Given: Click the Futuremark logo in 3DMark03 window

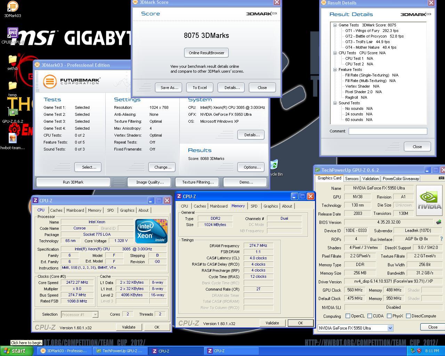Looking at the screenshot, I should pos(72,81).
